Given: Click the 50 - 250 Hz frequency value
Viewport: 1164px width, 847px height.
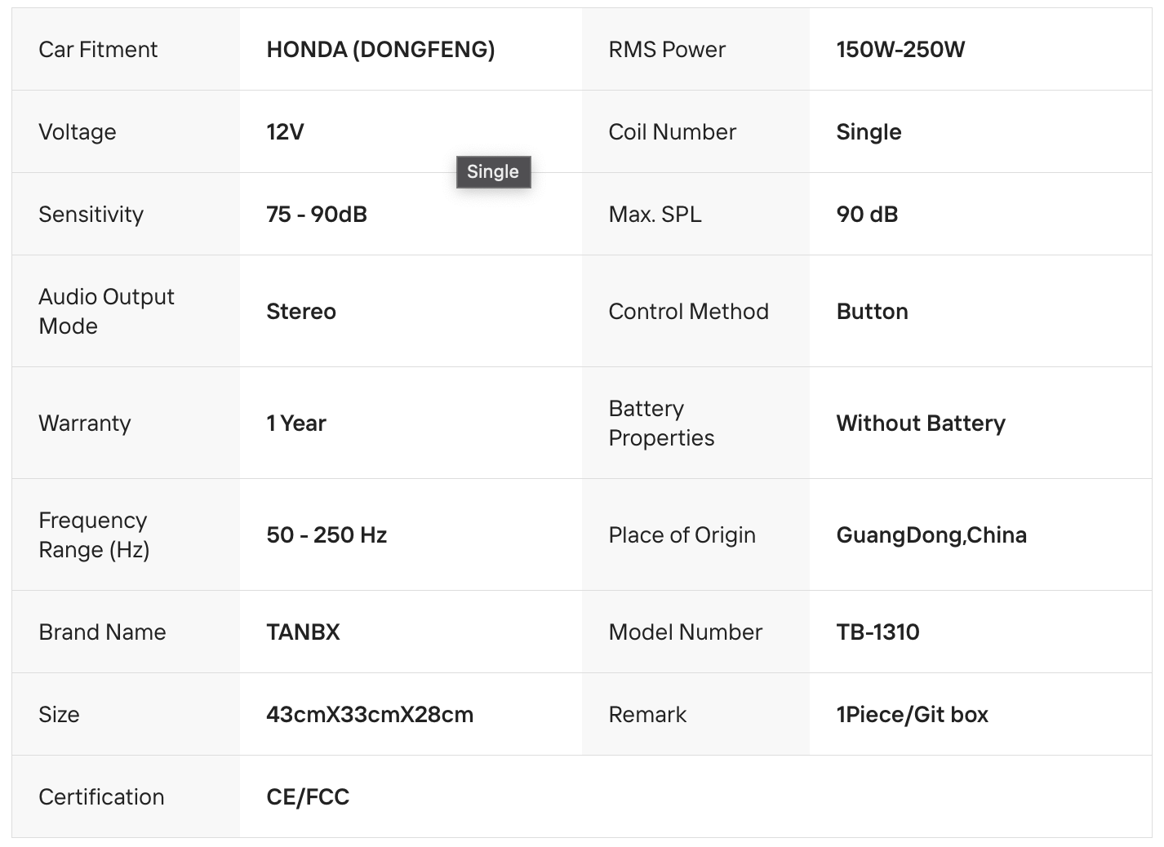Looking at the screenshot, I should coord(327,535).
